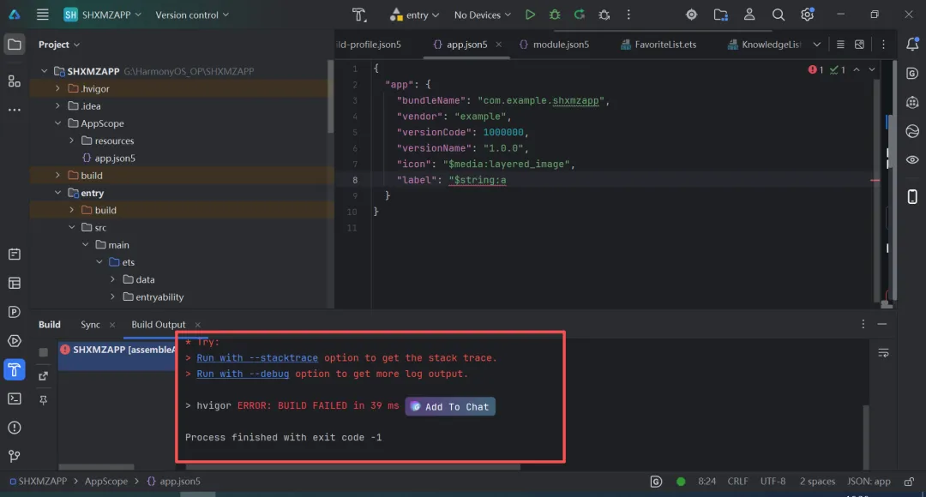Image resolution: width=926 pixels, height=497 pixels.
Task: Open the Build tool window hammer icon
Action: pos(15,370)
